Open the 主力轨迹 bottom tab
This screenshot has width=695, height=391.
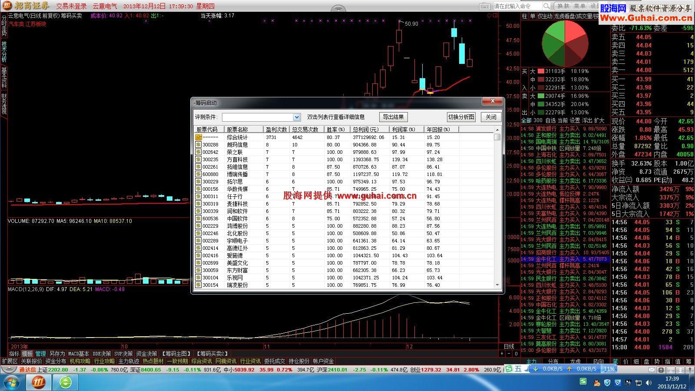tap(129, 361)
